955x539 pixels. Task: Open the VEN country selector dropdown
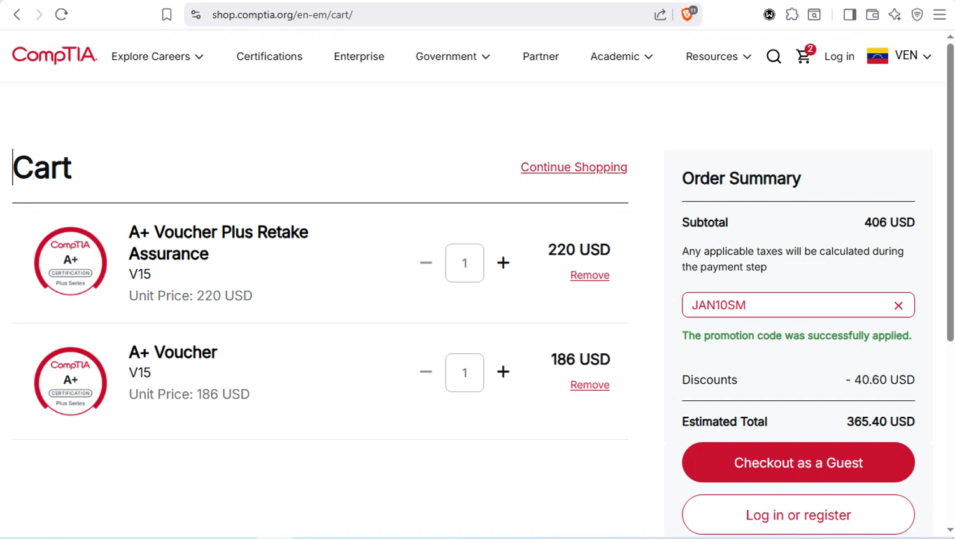pos(899,56)
